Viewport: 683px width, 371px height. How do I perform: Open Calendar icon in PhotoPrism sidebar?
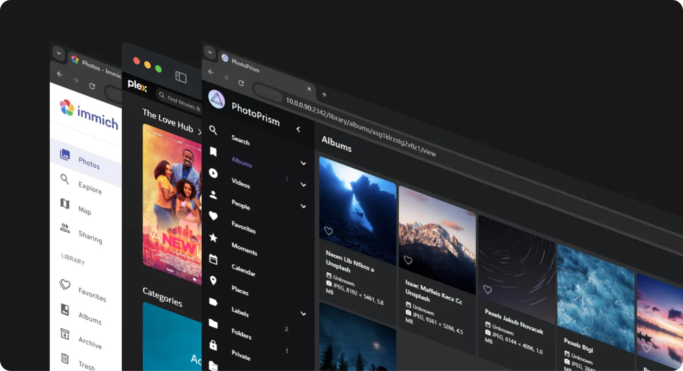(x=213, y=259)
